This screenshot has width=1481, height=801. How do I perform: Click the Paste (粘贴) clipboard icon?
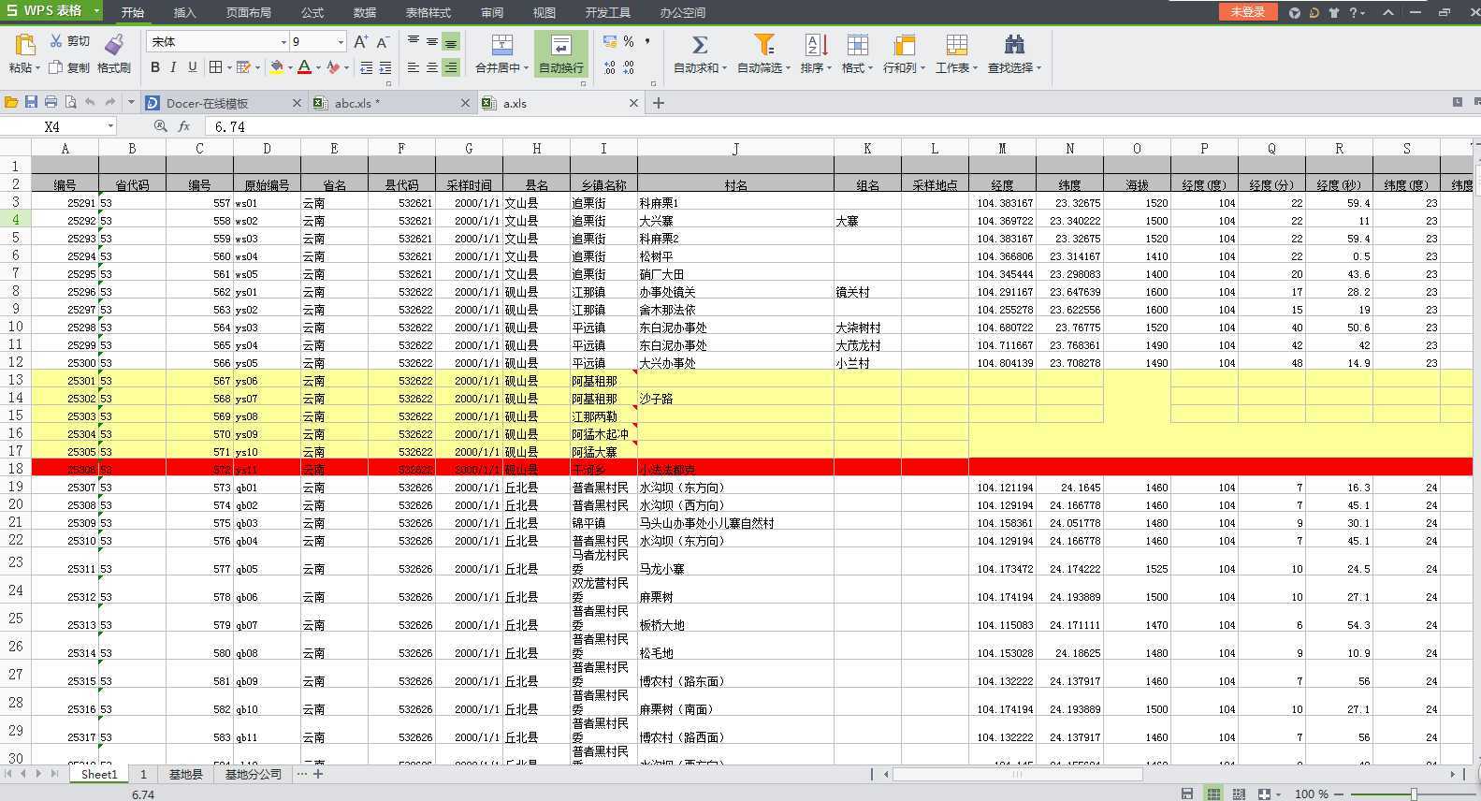tap(25, 45)
